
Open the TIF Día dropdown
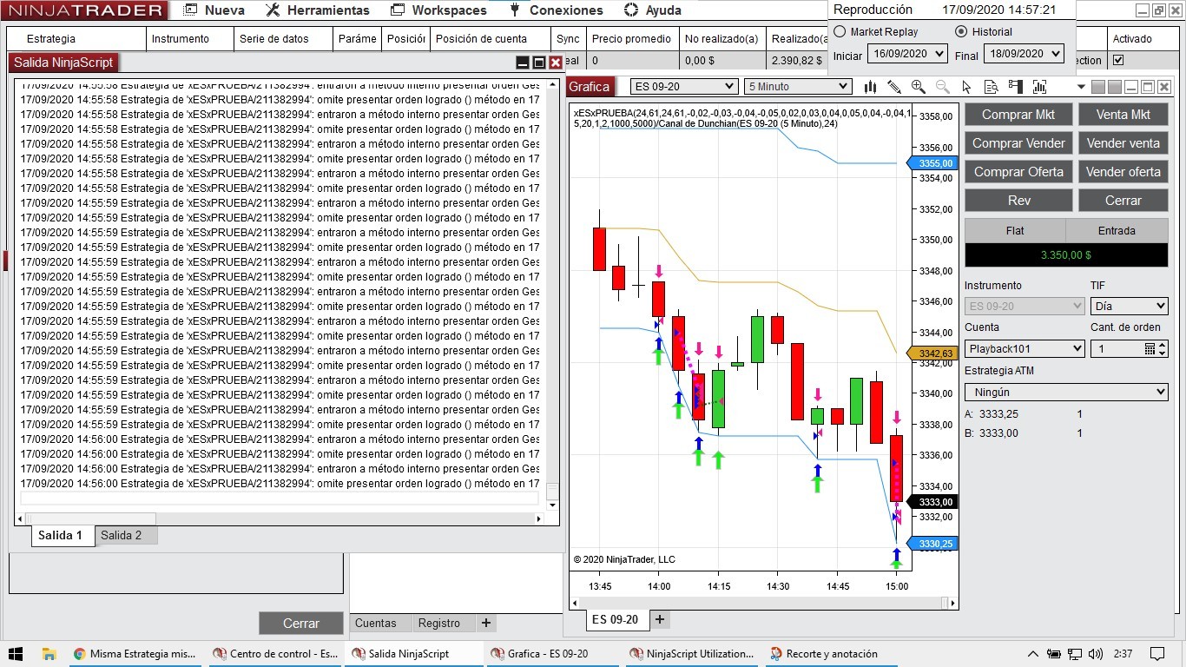[x=1129, y=306]
